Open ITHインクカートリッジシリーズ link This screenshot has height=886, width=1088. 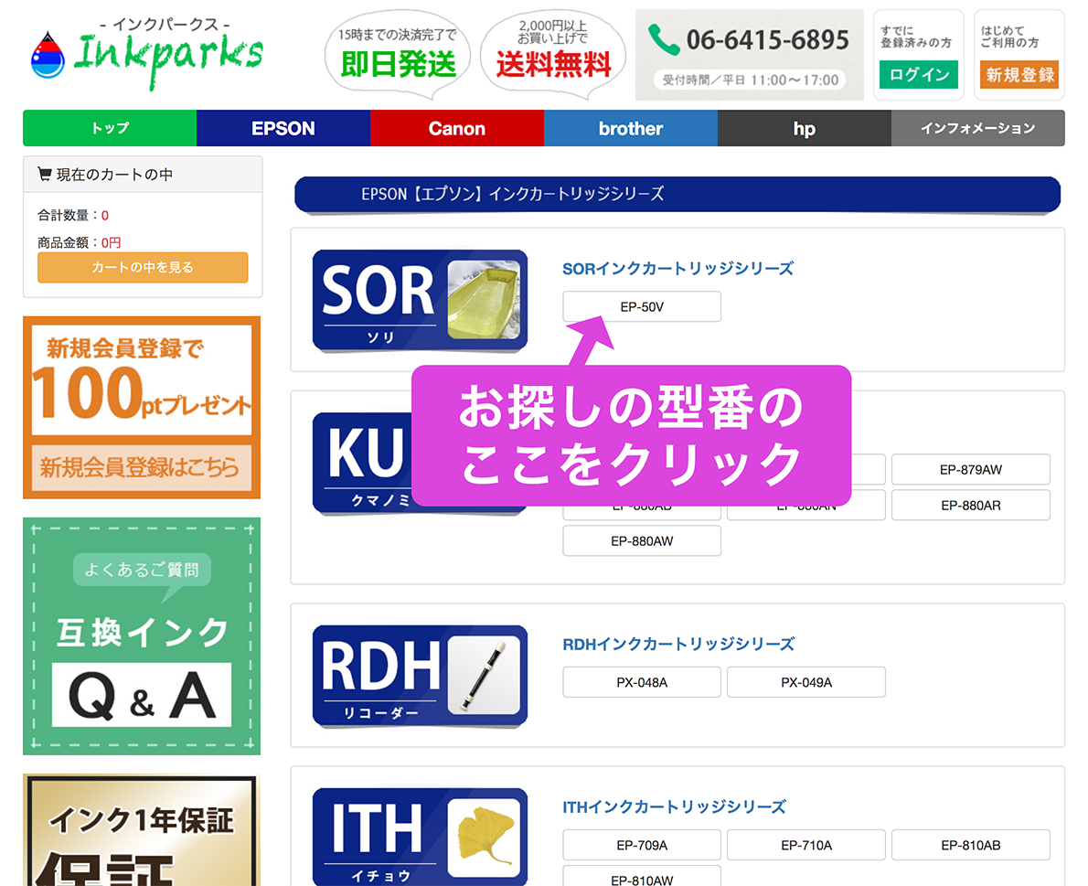(675, 806)
